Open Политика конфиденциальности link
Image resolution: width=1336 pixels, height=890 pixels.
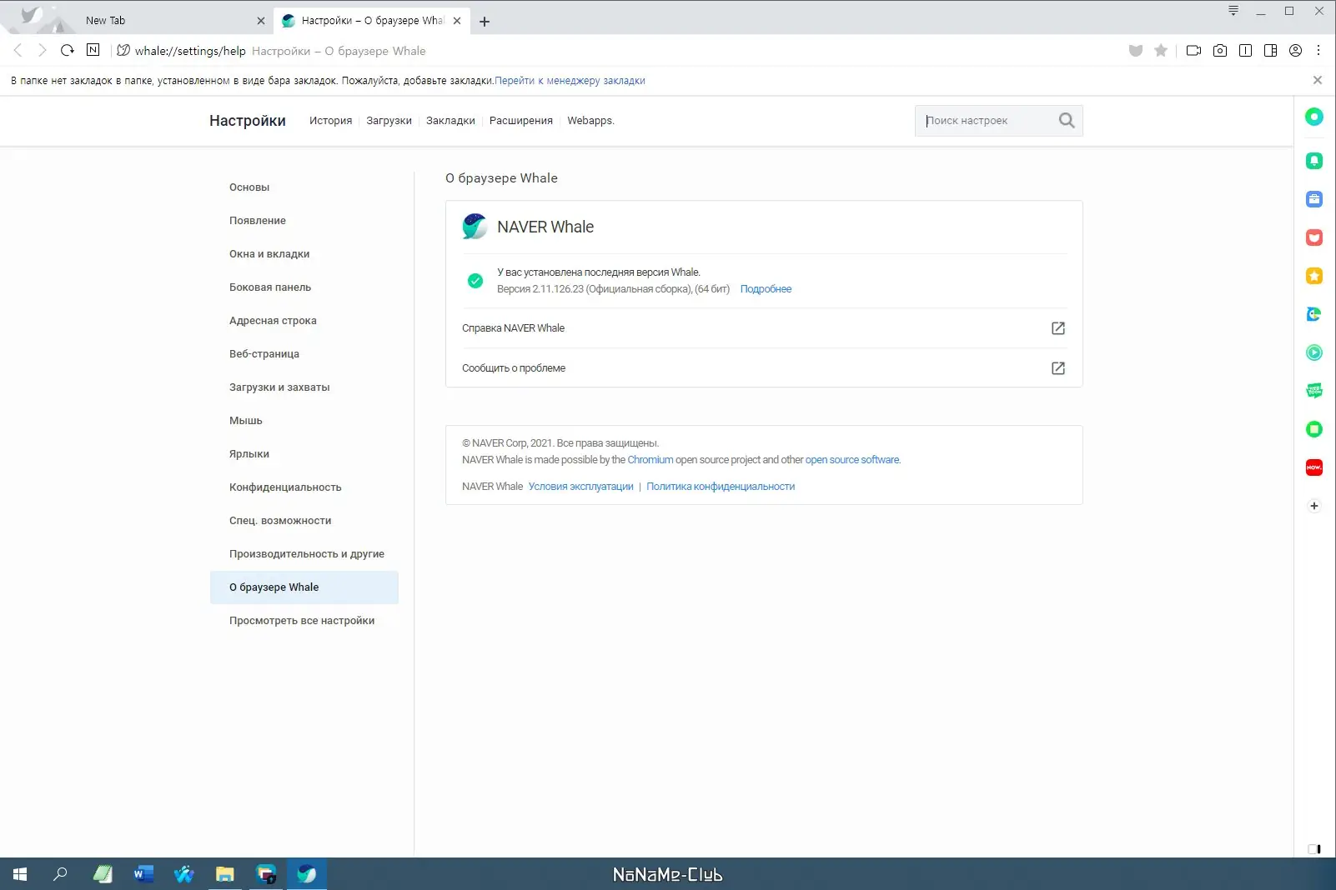(721, 487)
